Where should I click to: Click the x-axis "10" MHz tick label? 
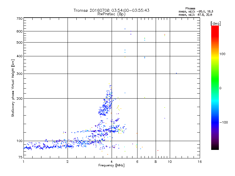[170, 162]
